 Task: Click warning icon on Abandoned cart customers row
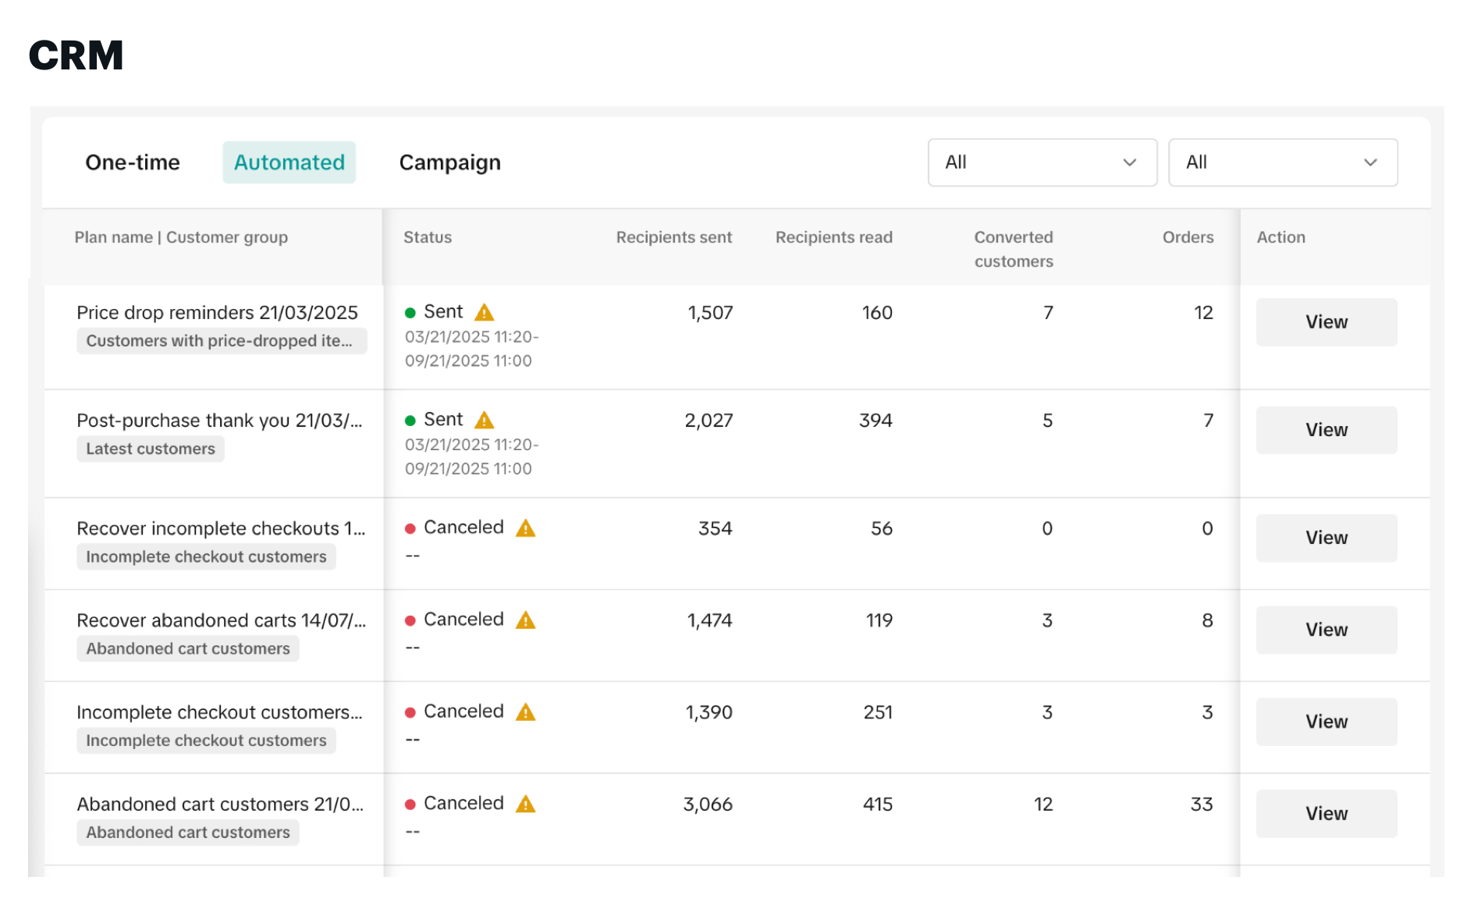(525, 804)
